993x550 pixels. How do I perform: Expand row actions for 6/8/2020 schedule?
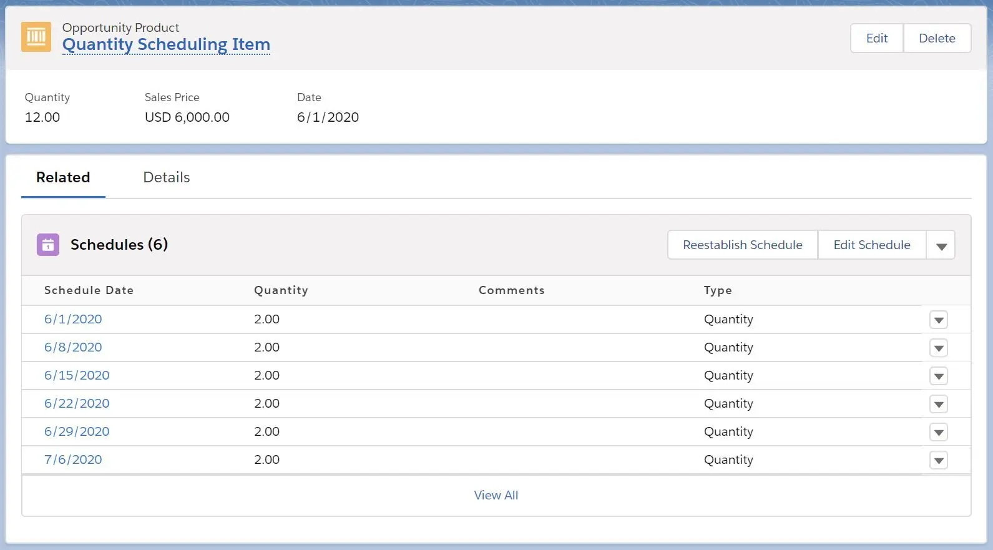939,348
